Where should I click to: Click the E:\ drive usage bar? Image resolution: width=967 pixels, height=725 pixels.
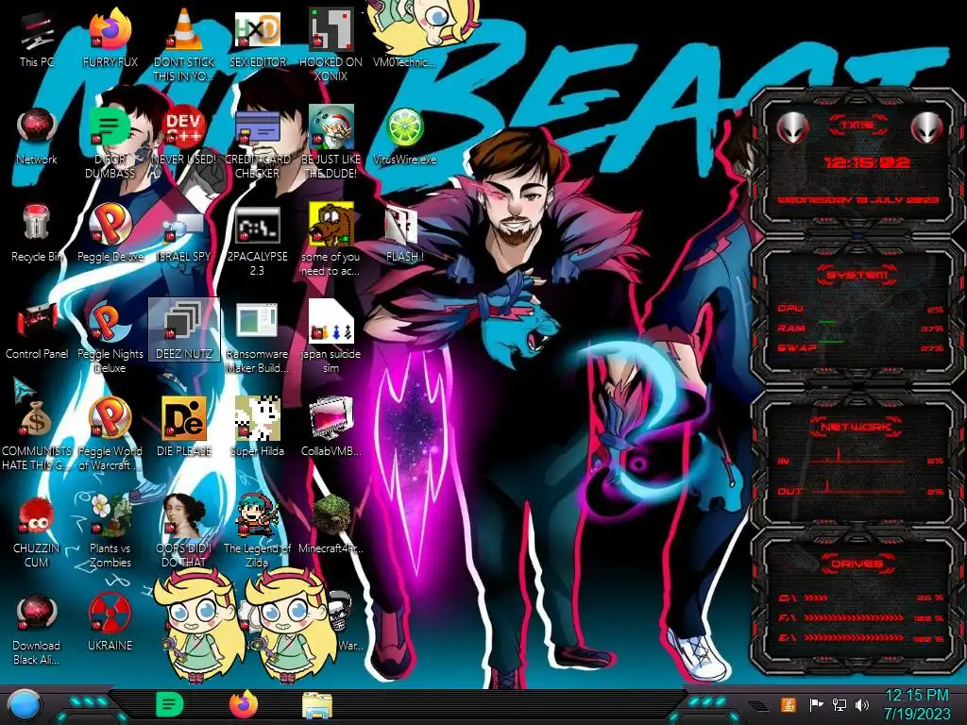(x=855, y=638)
